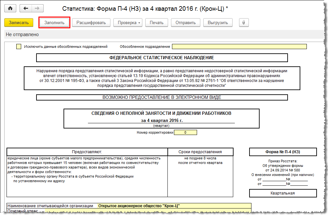Select organization name field Крон-Ц
The image size is (328, 215).
tap(174, 206)
